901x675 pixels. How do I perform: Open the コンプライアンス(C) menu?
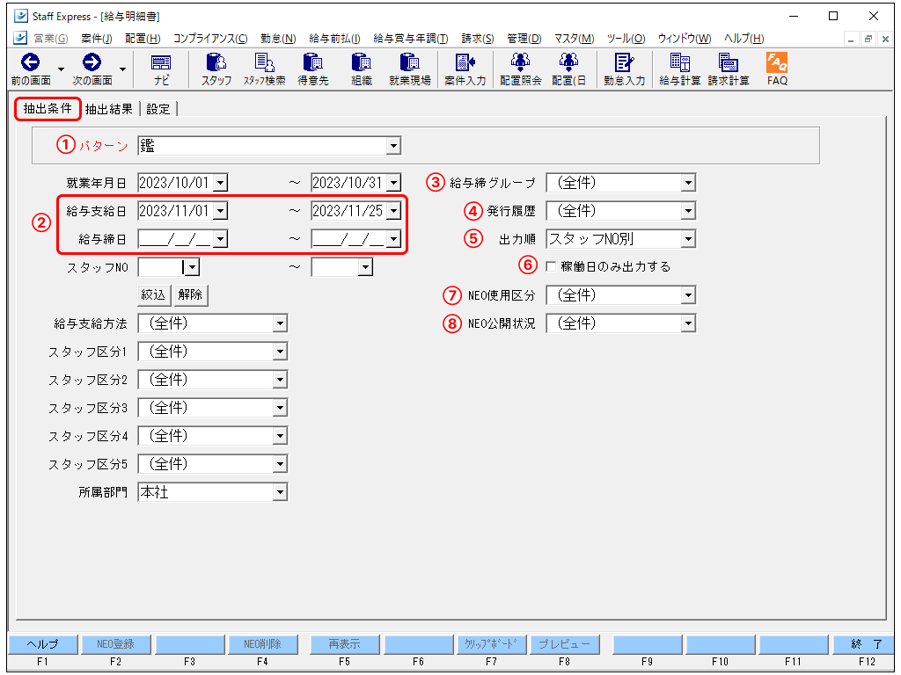[210, 39]
